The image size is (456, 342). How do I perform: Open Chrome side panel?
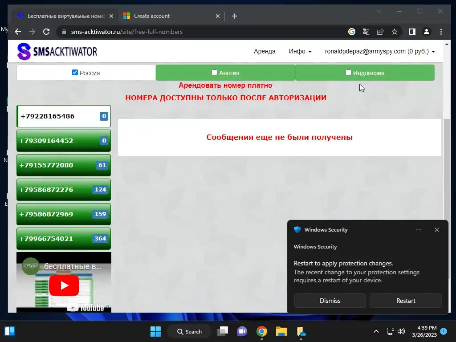pos(412,32)
